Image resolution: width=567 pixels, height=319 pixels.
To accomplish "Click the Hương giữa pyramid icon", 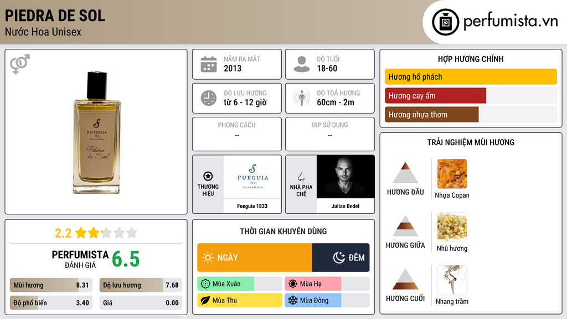I will (x=405, y=226).
